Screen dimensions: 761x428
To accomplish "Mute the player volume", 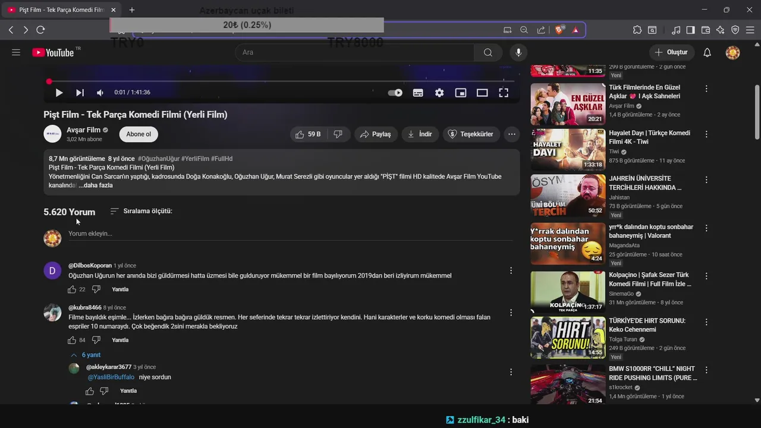I will pos(100,93).
